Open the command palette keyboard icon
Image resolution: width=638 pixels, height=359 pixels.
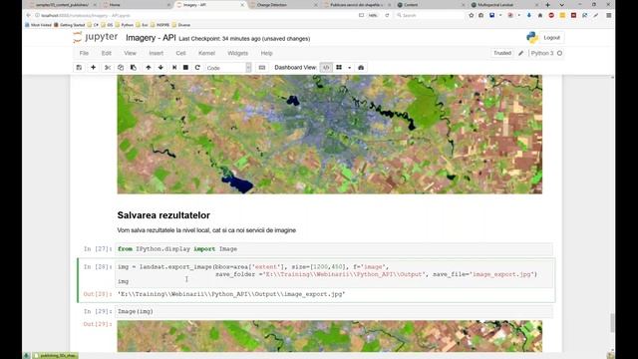[x=262, y=68]
